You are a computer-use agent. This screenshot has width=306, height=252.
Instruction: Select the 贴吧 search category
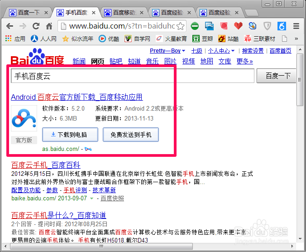116,61
